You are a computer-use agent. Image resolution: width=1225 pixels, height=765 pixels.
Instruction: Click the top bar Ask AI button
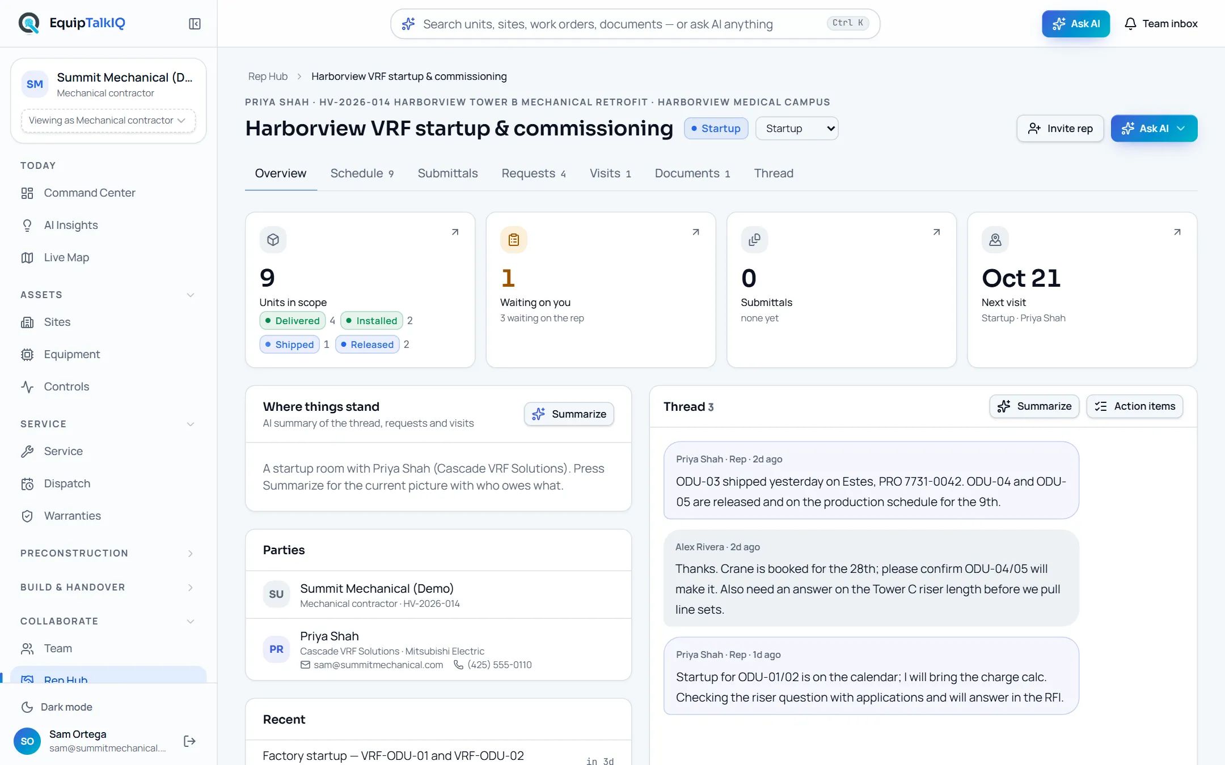coord(1076,24)
